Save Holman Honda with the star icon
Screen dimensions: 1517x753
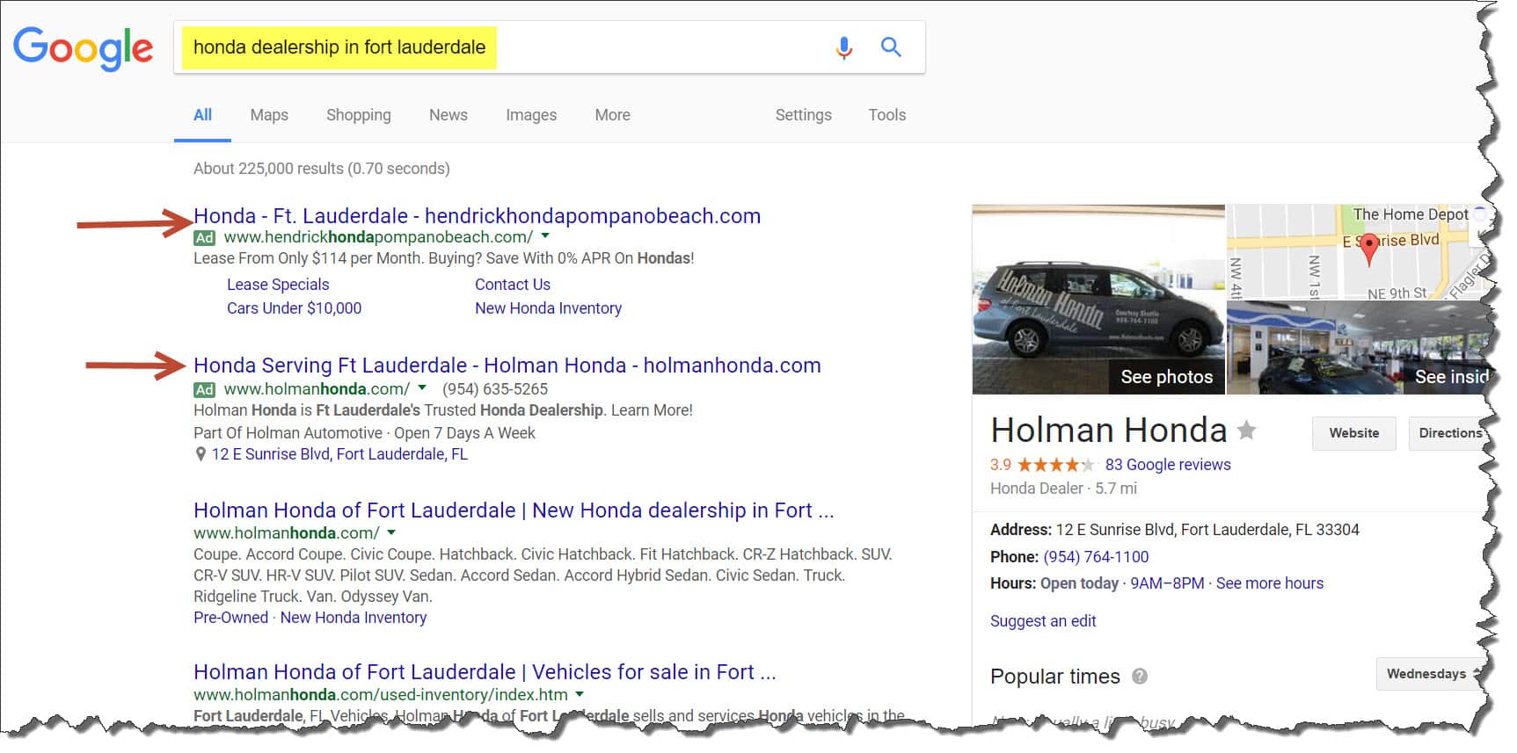coord(1246,430)
